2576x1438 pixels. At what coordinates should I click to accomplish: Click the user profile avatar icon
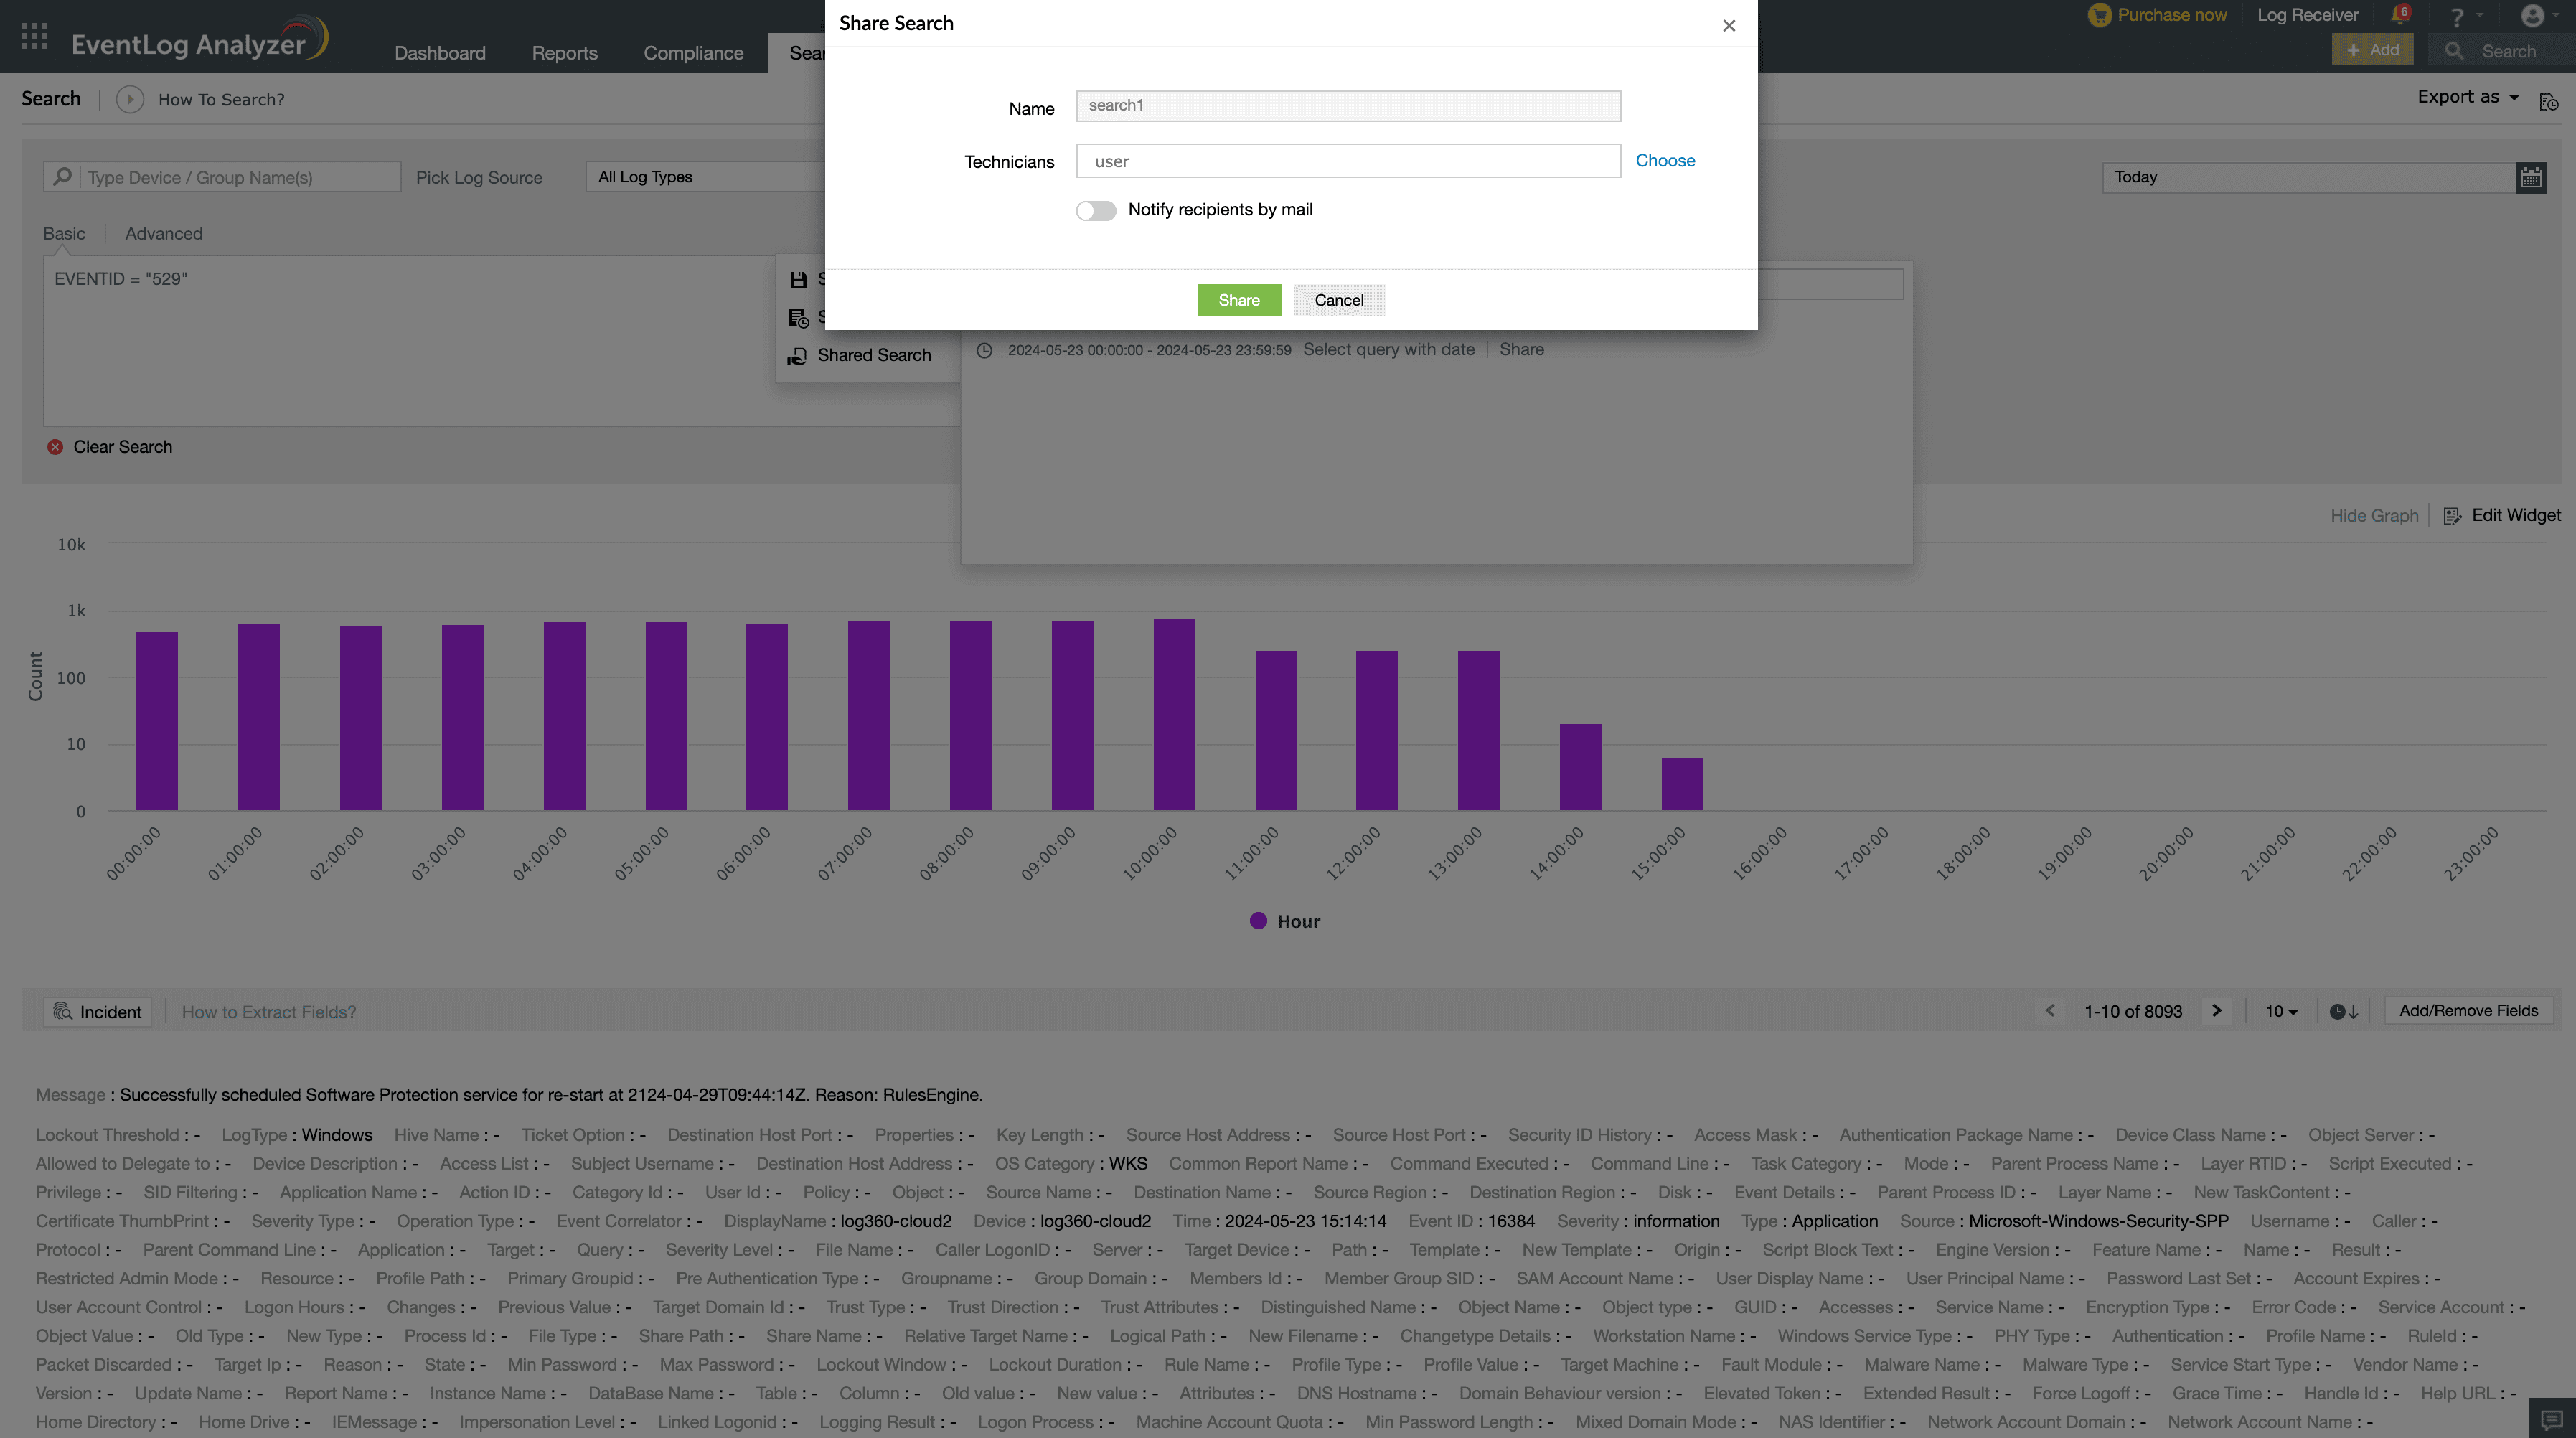coord(2532,15)
